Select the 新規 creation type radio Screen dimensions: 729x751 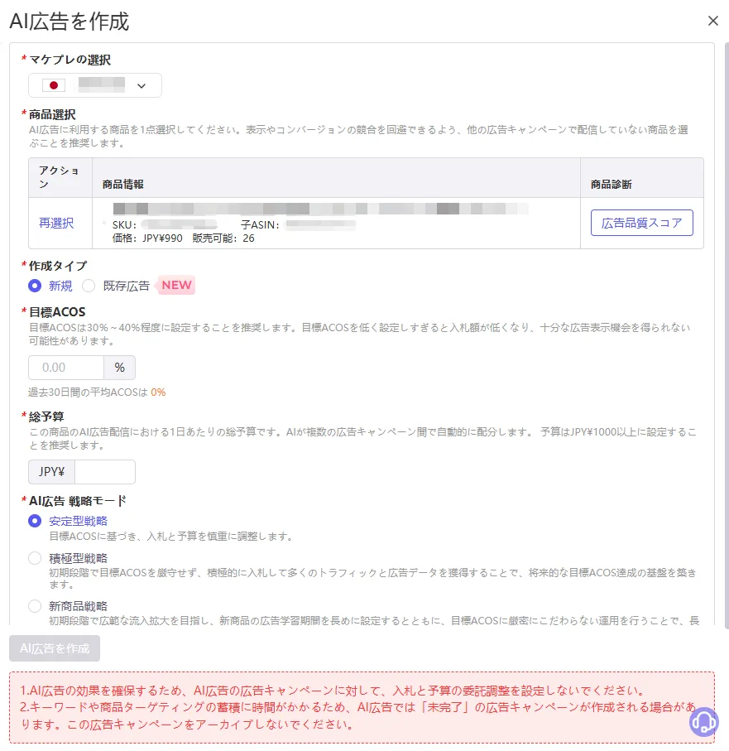point(35,286)
